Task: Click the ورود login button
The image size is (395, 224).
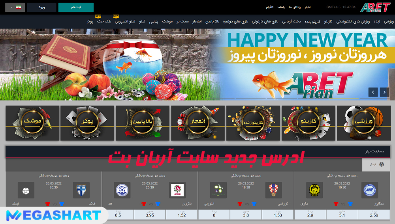Action: [41, 7]
